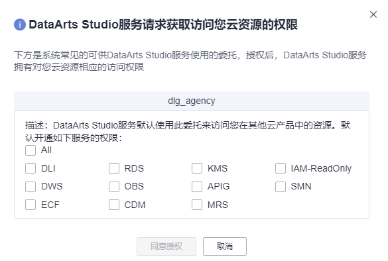The width and height of the screenshot is (388, 261).
Task: Select the SMN checkbox
Action: point(281,187)
